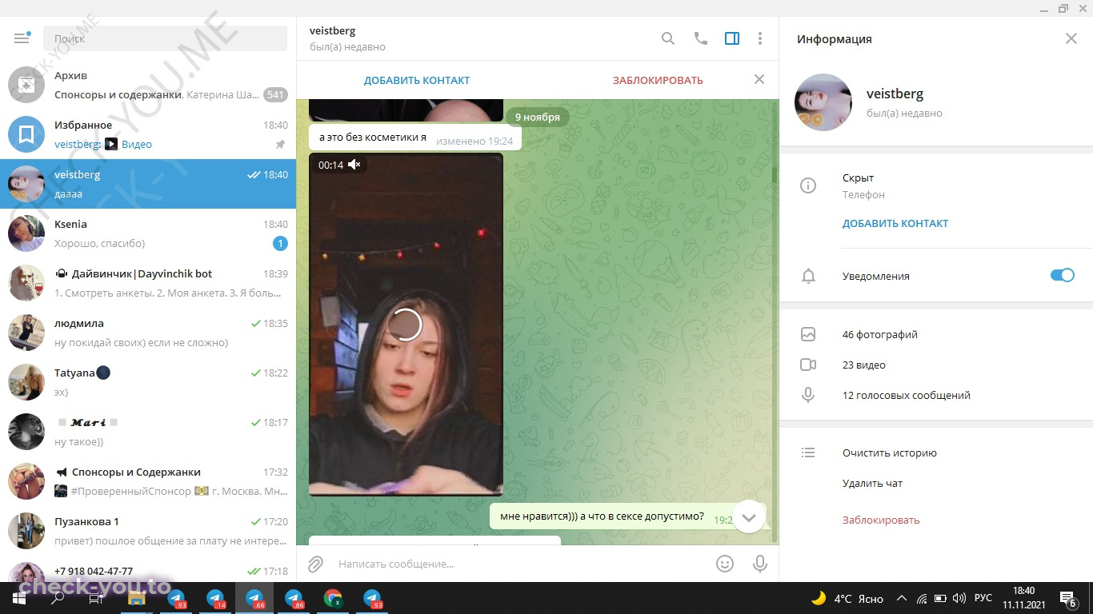This screenshot has width=1093, height=614.
Task: Open the emoji picker smiley icon
Action: click(x=725, y=564)
